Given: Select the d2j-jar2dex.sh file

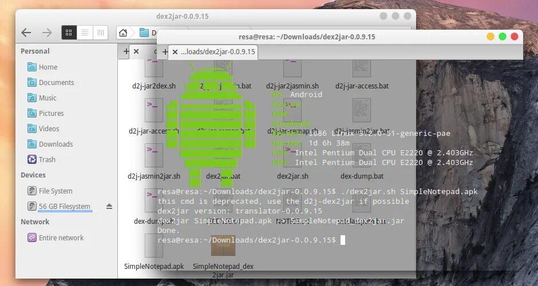Looking at the screenshot, I should tap(154, 75).
